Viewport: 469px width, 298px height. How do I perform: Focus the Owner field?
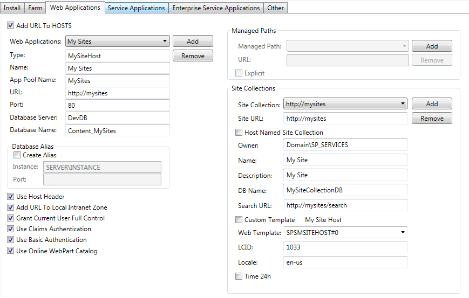point(345,145)
